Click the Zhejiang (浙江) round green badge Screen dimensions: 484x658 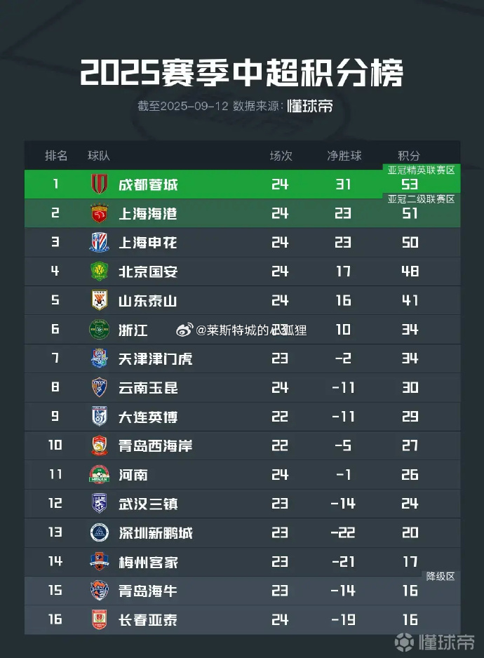point(100,330)
